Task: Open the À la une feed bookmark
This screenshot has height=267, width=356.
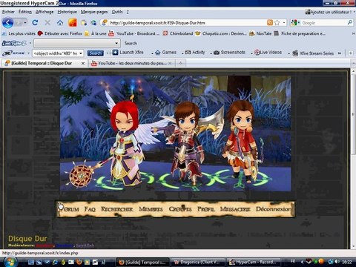Action: pos(96,33)
